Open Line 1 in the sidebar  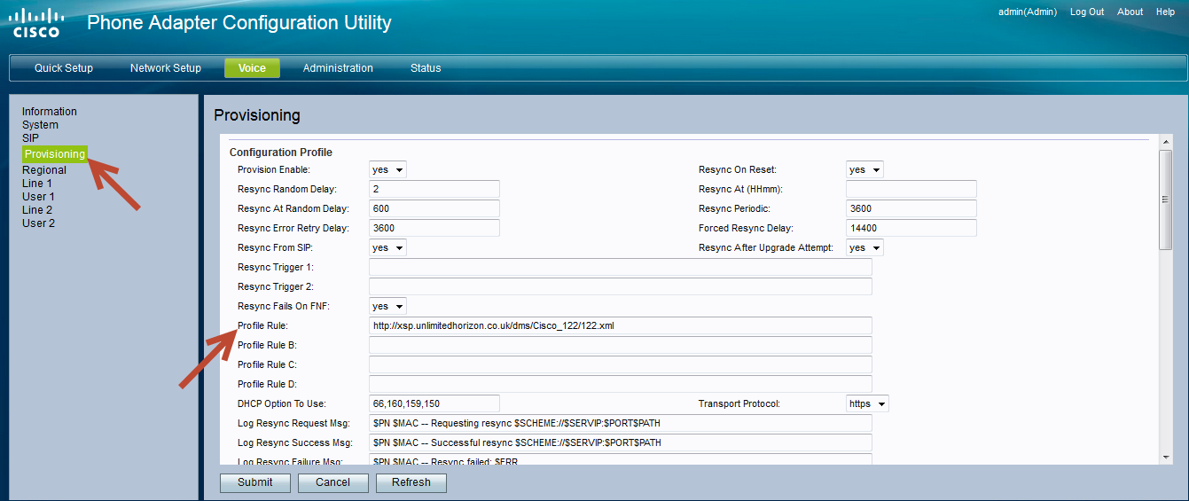click(37, 184)
